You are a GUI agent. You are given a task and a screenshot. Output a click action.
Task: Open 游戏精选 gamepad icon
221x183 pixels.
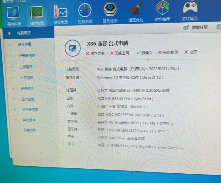tap(189, 7)
